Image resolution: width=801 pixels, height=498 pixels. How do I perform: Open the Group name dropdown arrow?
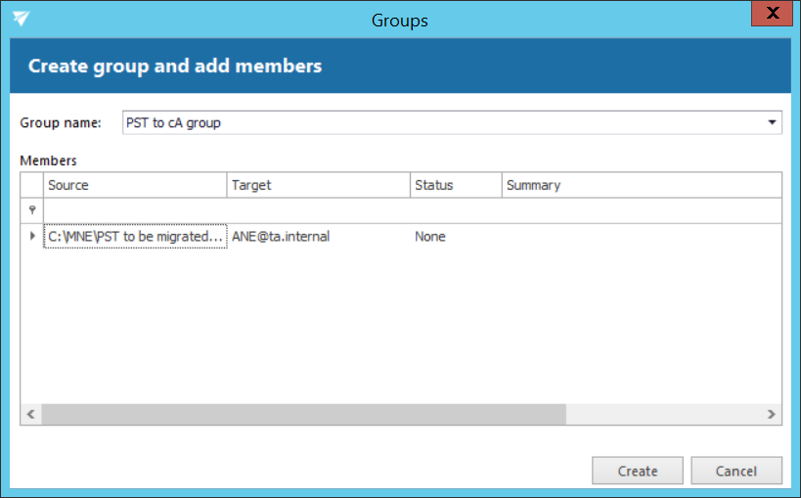click(x=772, y=122)
